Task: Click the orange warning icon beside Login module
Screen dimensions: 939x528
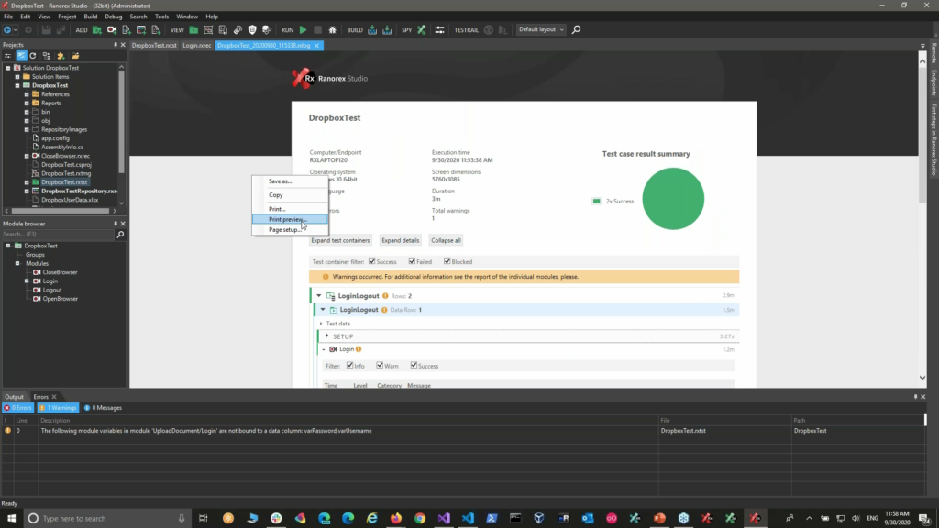Action: click(x=359, y=349)
